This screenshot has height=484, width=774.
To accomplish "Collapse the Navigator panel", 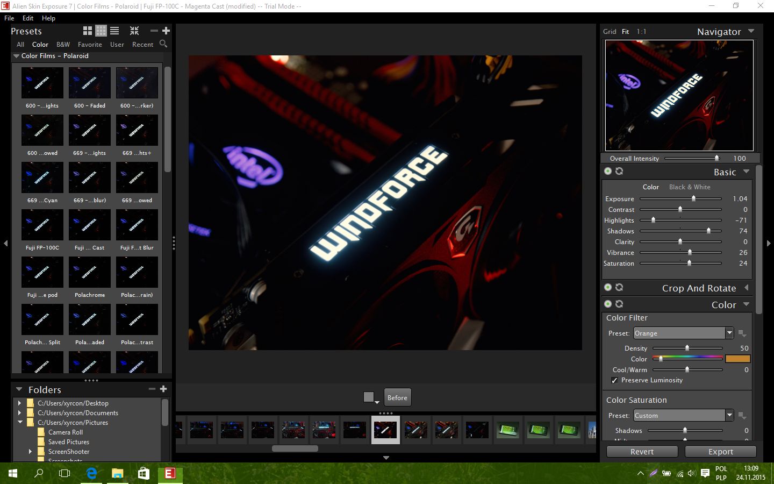I will point(751,31).
